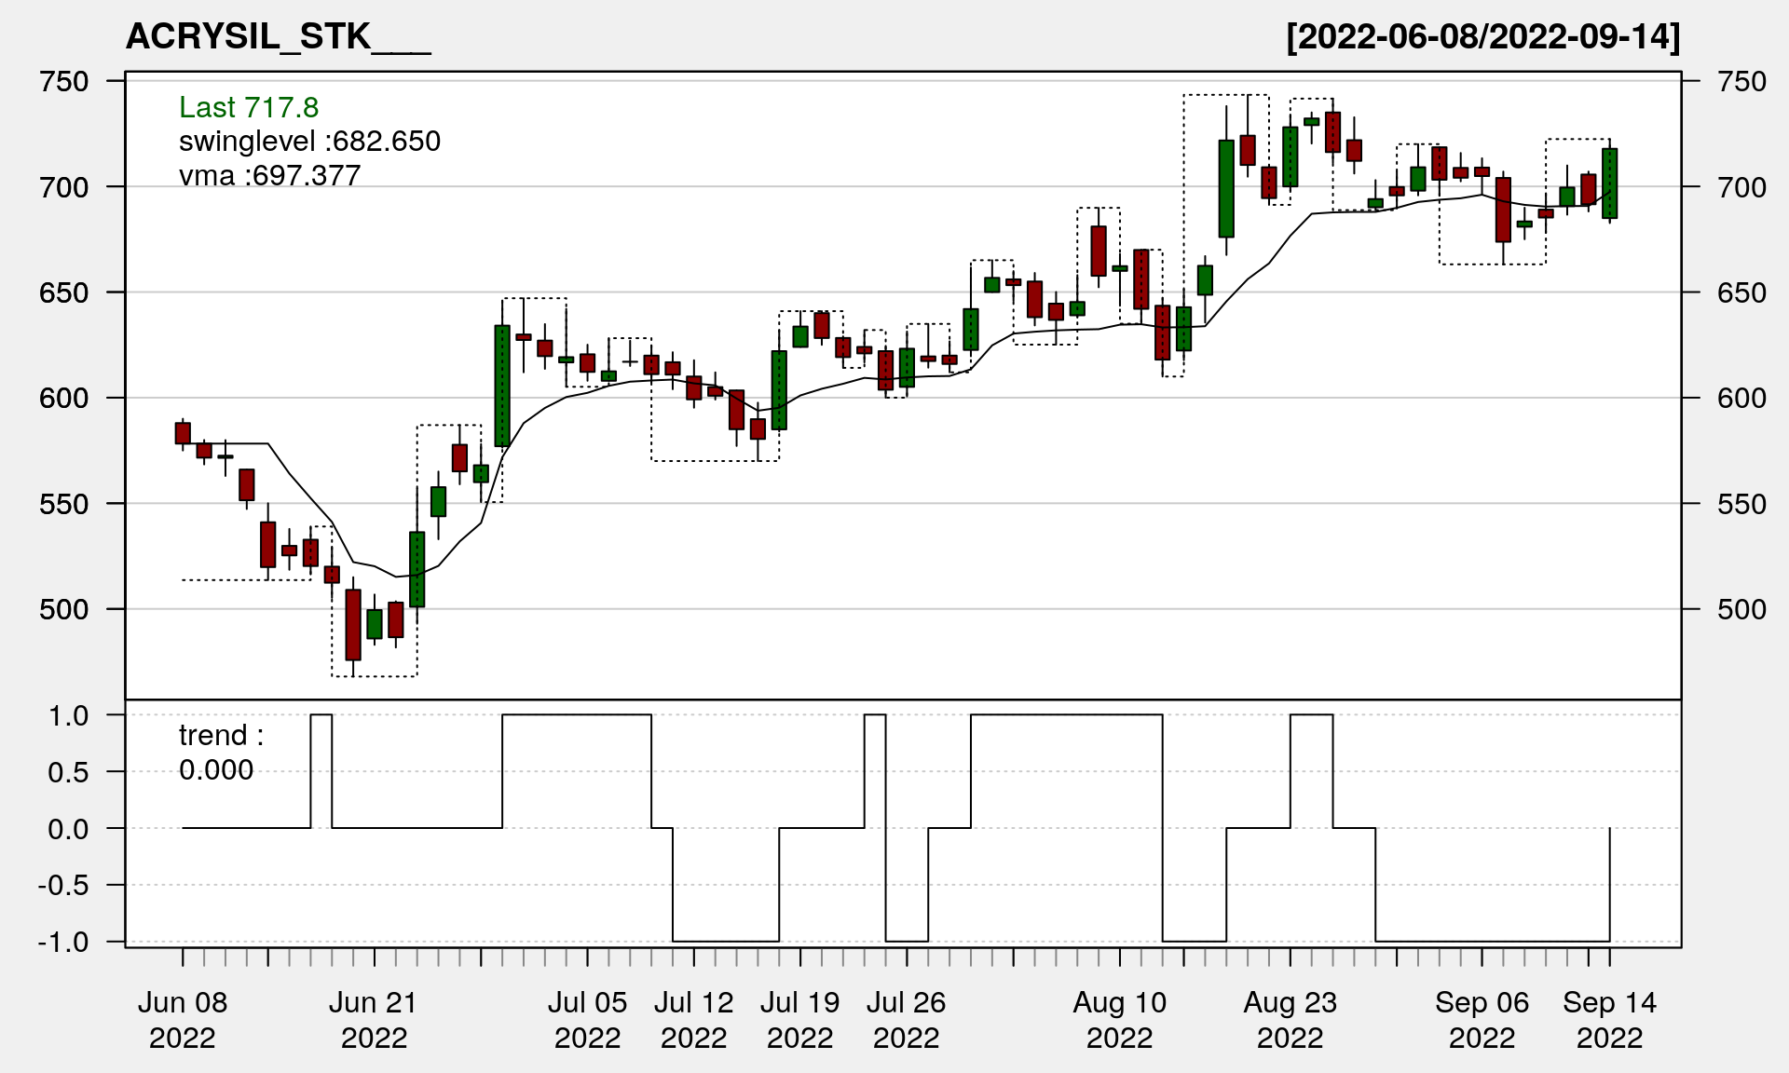Click the green Last 717.8 label
The height and width of the screenshot is (1073, 1789).
(x=249, y=107)
